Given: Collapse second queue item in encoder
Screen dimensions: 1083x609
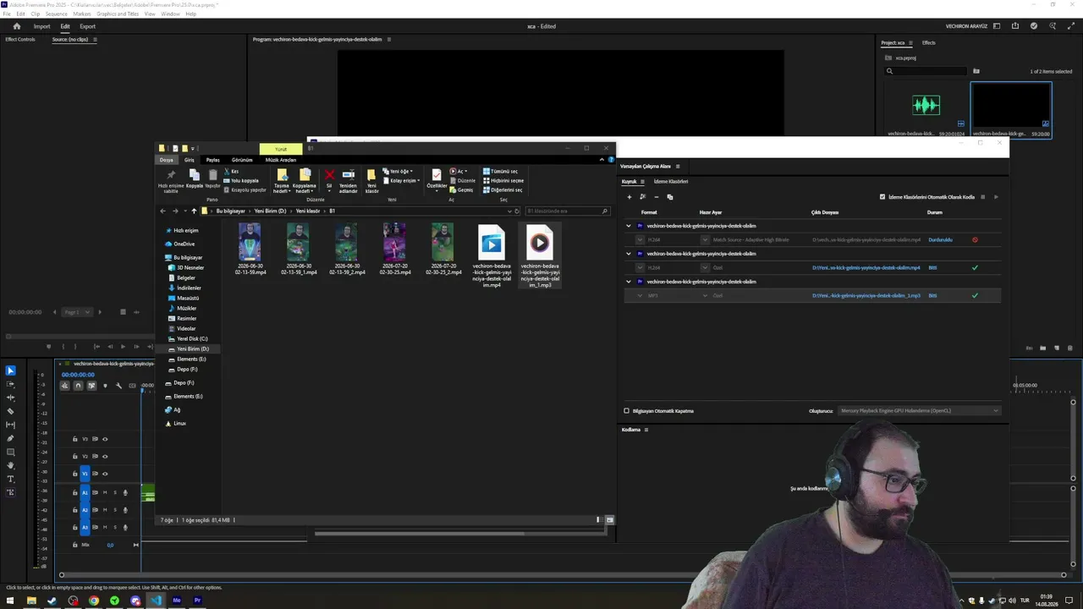Looking at the screenshot, I should (629, 254).
